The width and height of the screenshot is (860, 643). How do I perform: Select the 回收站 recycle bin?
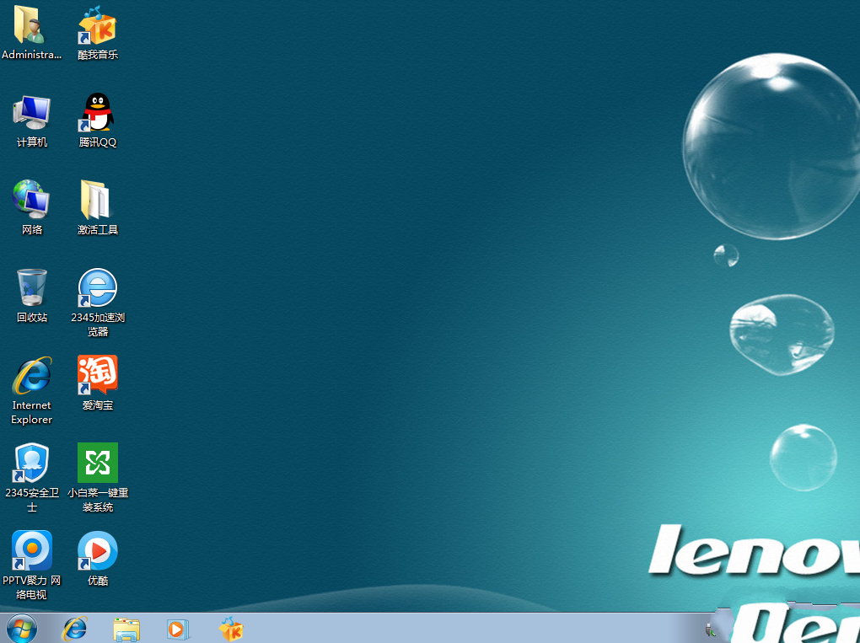pyautogui.click(x=31, y=288)
